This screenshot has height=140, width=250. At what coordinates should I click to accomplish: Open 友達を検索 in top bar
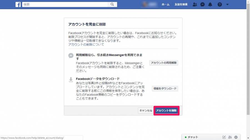181,4
